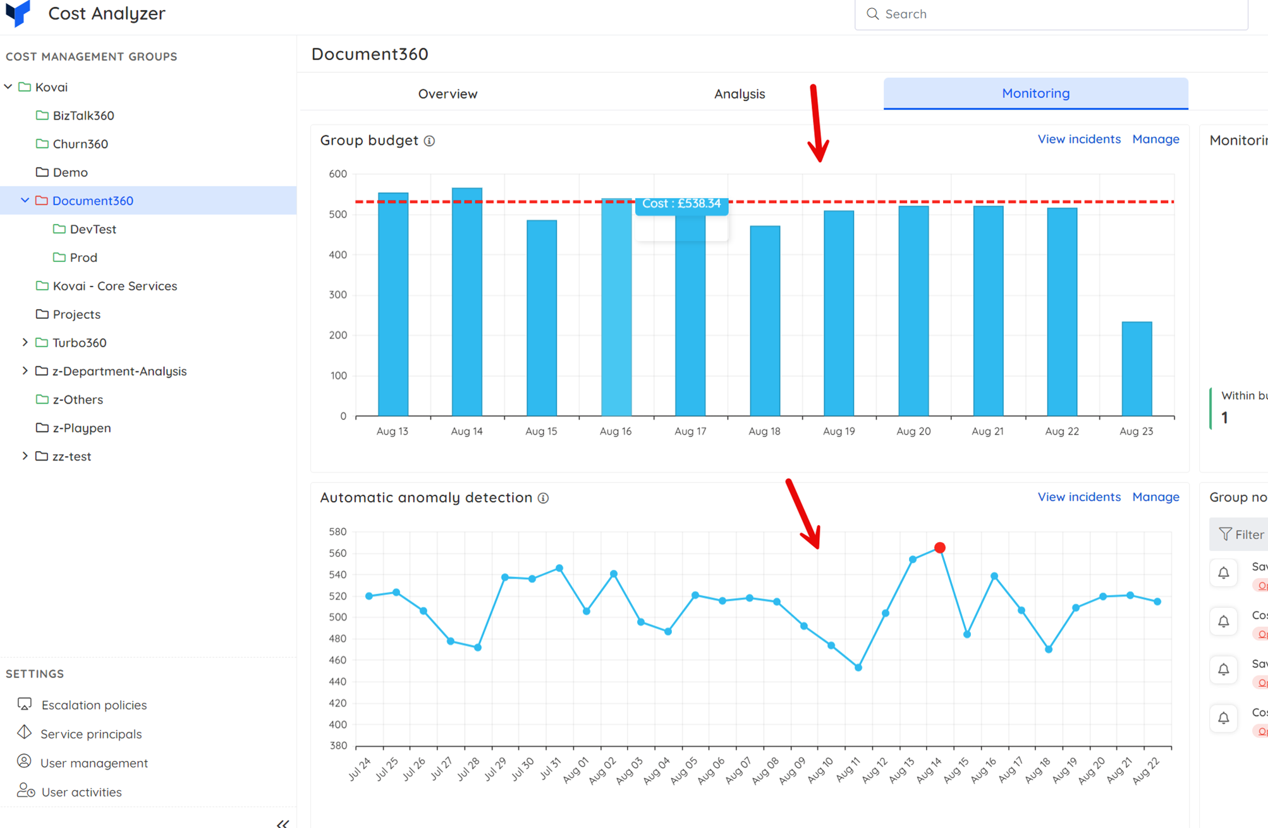Screen dimensions: 1268x828
Task: Open Manage link for anomaly detection
Action: coord(1155,497)
